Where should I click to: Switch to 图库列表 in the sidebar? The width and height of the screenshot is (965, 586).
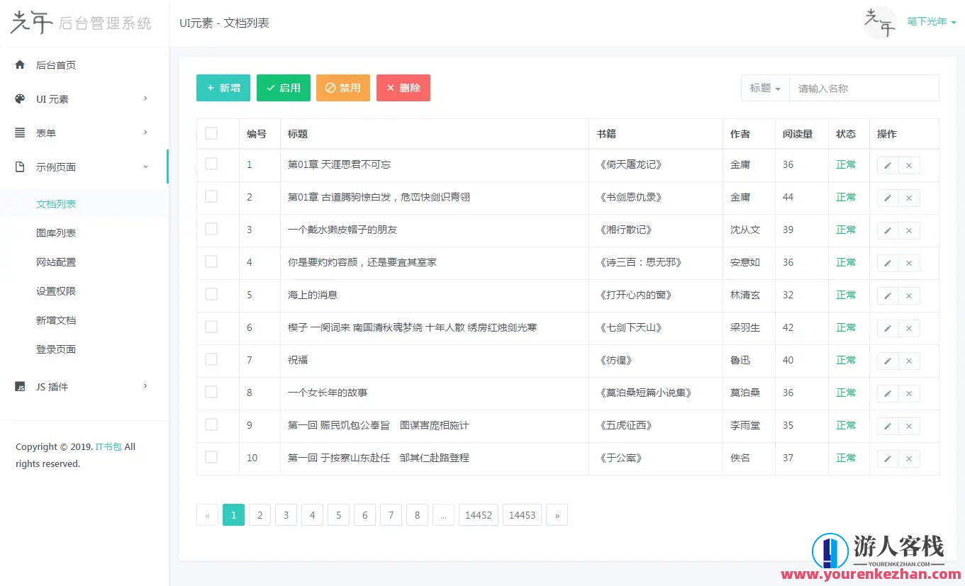(56, 232)
